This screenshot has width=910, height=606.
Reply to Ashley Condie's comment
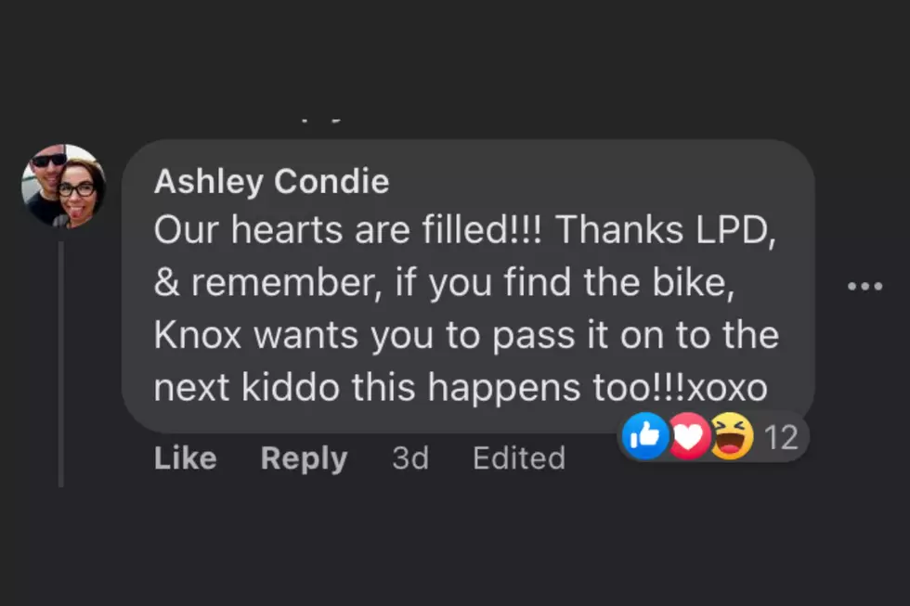tap(305, 458)
